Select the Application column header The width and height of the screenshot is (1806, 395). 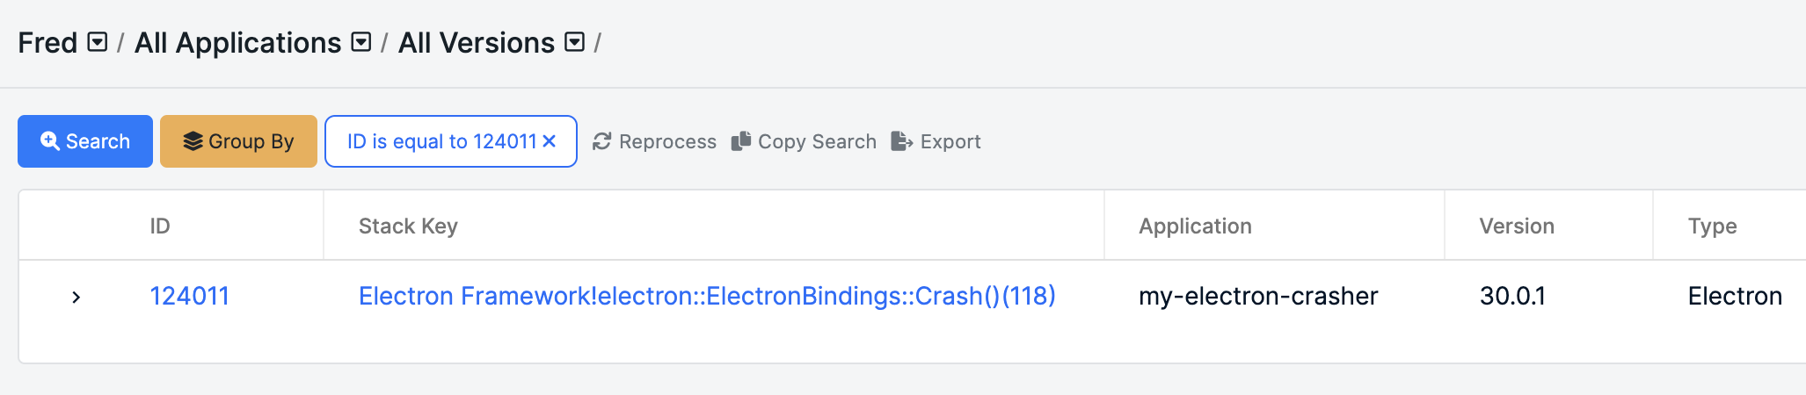1195,226
